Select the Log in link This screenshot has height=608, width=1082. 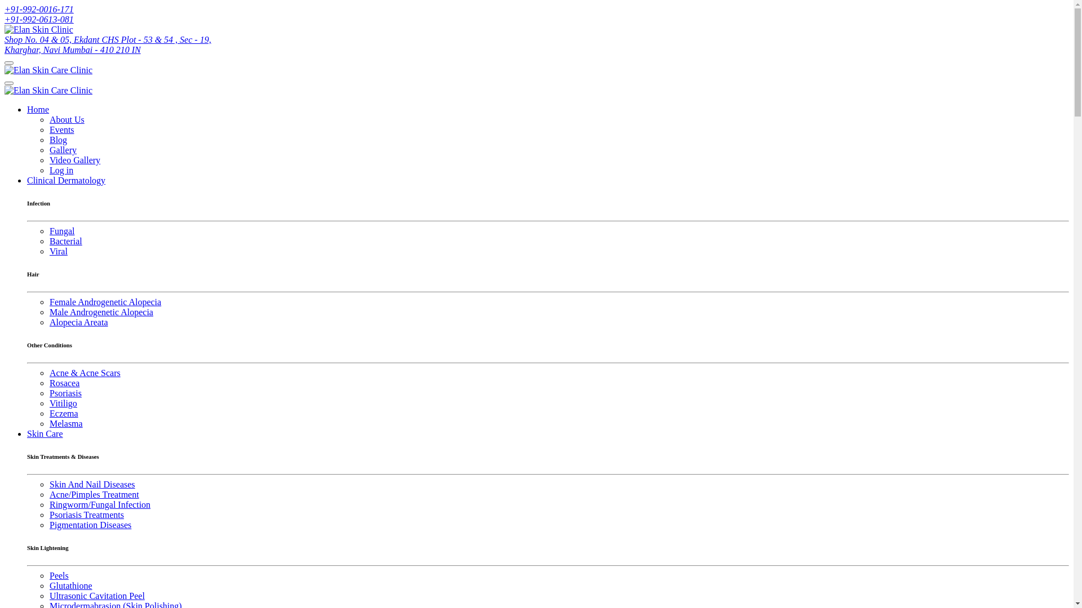pyautogui.click(x=61, y=171)
